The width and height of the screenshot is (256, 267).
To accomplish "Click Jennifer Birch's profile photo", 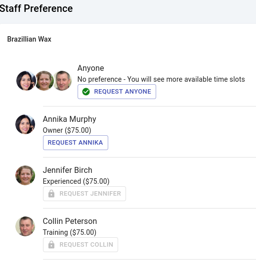I will coord(25,175).
